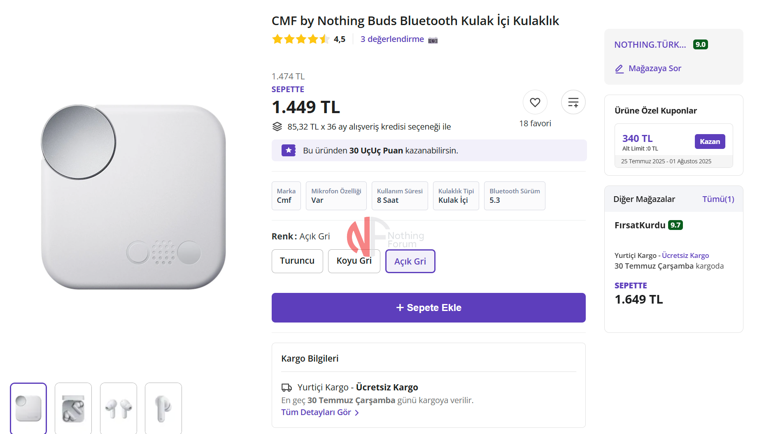Click the camera icon beside reviews
Viewport: 771px width, 434px height.
click(x=433, y=40)
